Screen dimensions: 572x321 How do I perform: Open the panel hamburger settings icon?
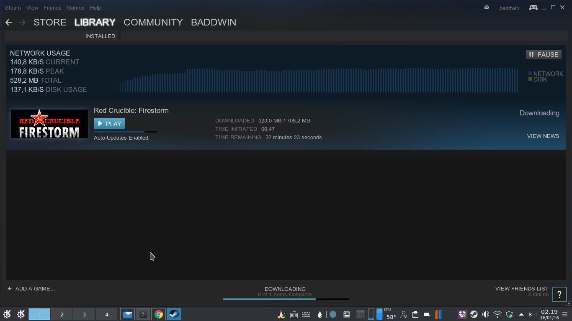click(x=565, y=314)
